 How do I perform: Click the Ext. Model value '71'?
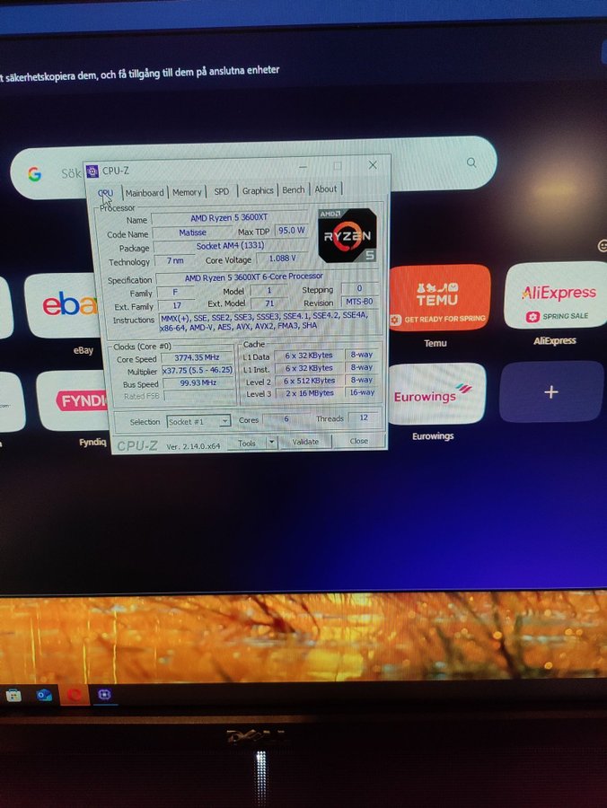tap(269, 303)
